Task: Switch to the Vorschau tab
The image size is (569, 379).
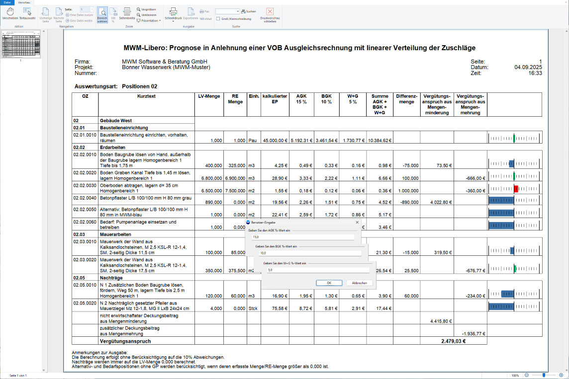Action: click(x=24, y=2)
